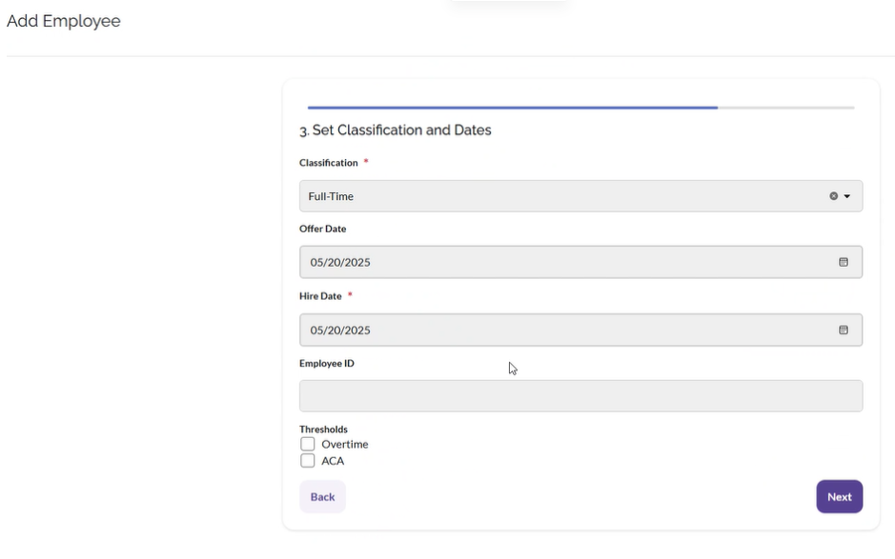Open the Offer Date calendar picker icon
The height and width of the screenshot is (559, 895).
[843, 262]
